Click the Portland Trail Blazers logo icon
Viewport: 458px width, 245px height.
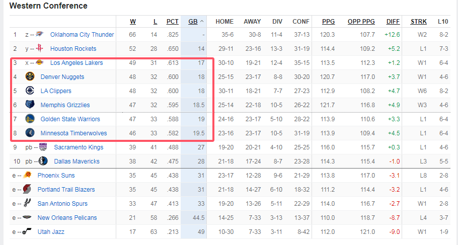pyautogui.click(x=27, y=189)
